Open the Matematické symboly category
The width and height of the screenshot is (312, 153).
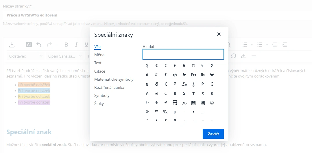point(114,79)
